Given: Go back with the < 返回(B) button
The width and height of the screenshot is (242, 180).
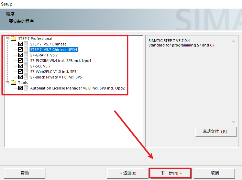Looking at the screenshot, I should [128, 173].
